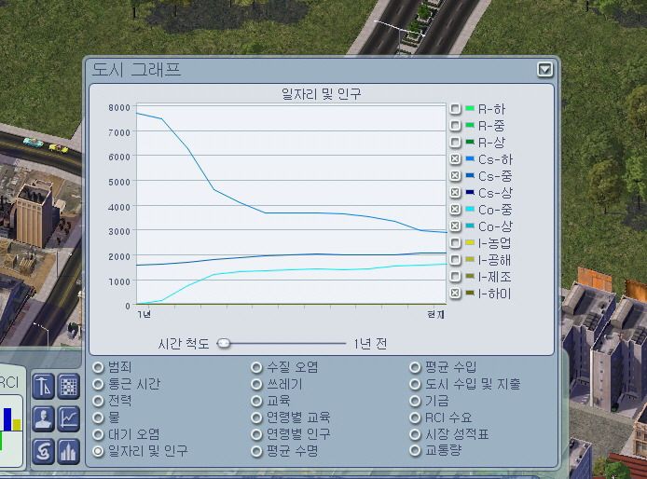Click the advisor person icon
Image resolution: width=647 pixels, height=479 pixels.
point(43,418)
